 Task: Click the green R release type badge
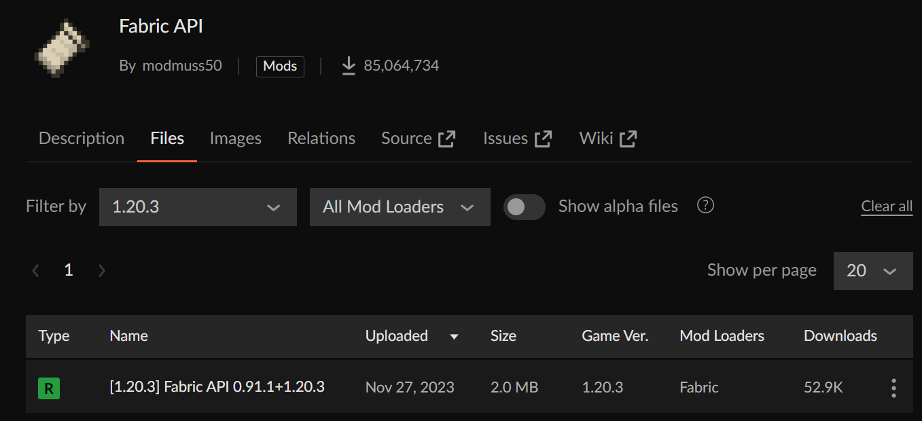click(x=49, y=388)
